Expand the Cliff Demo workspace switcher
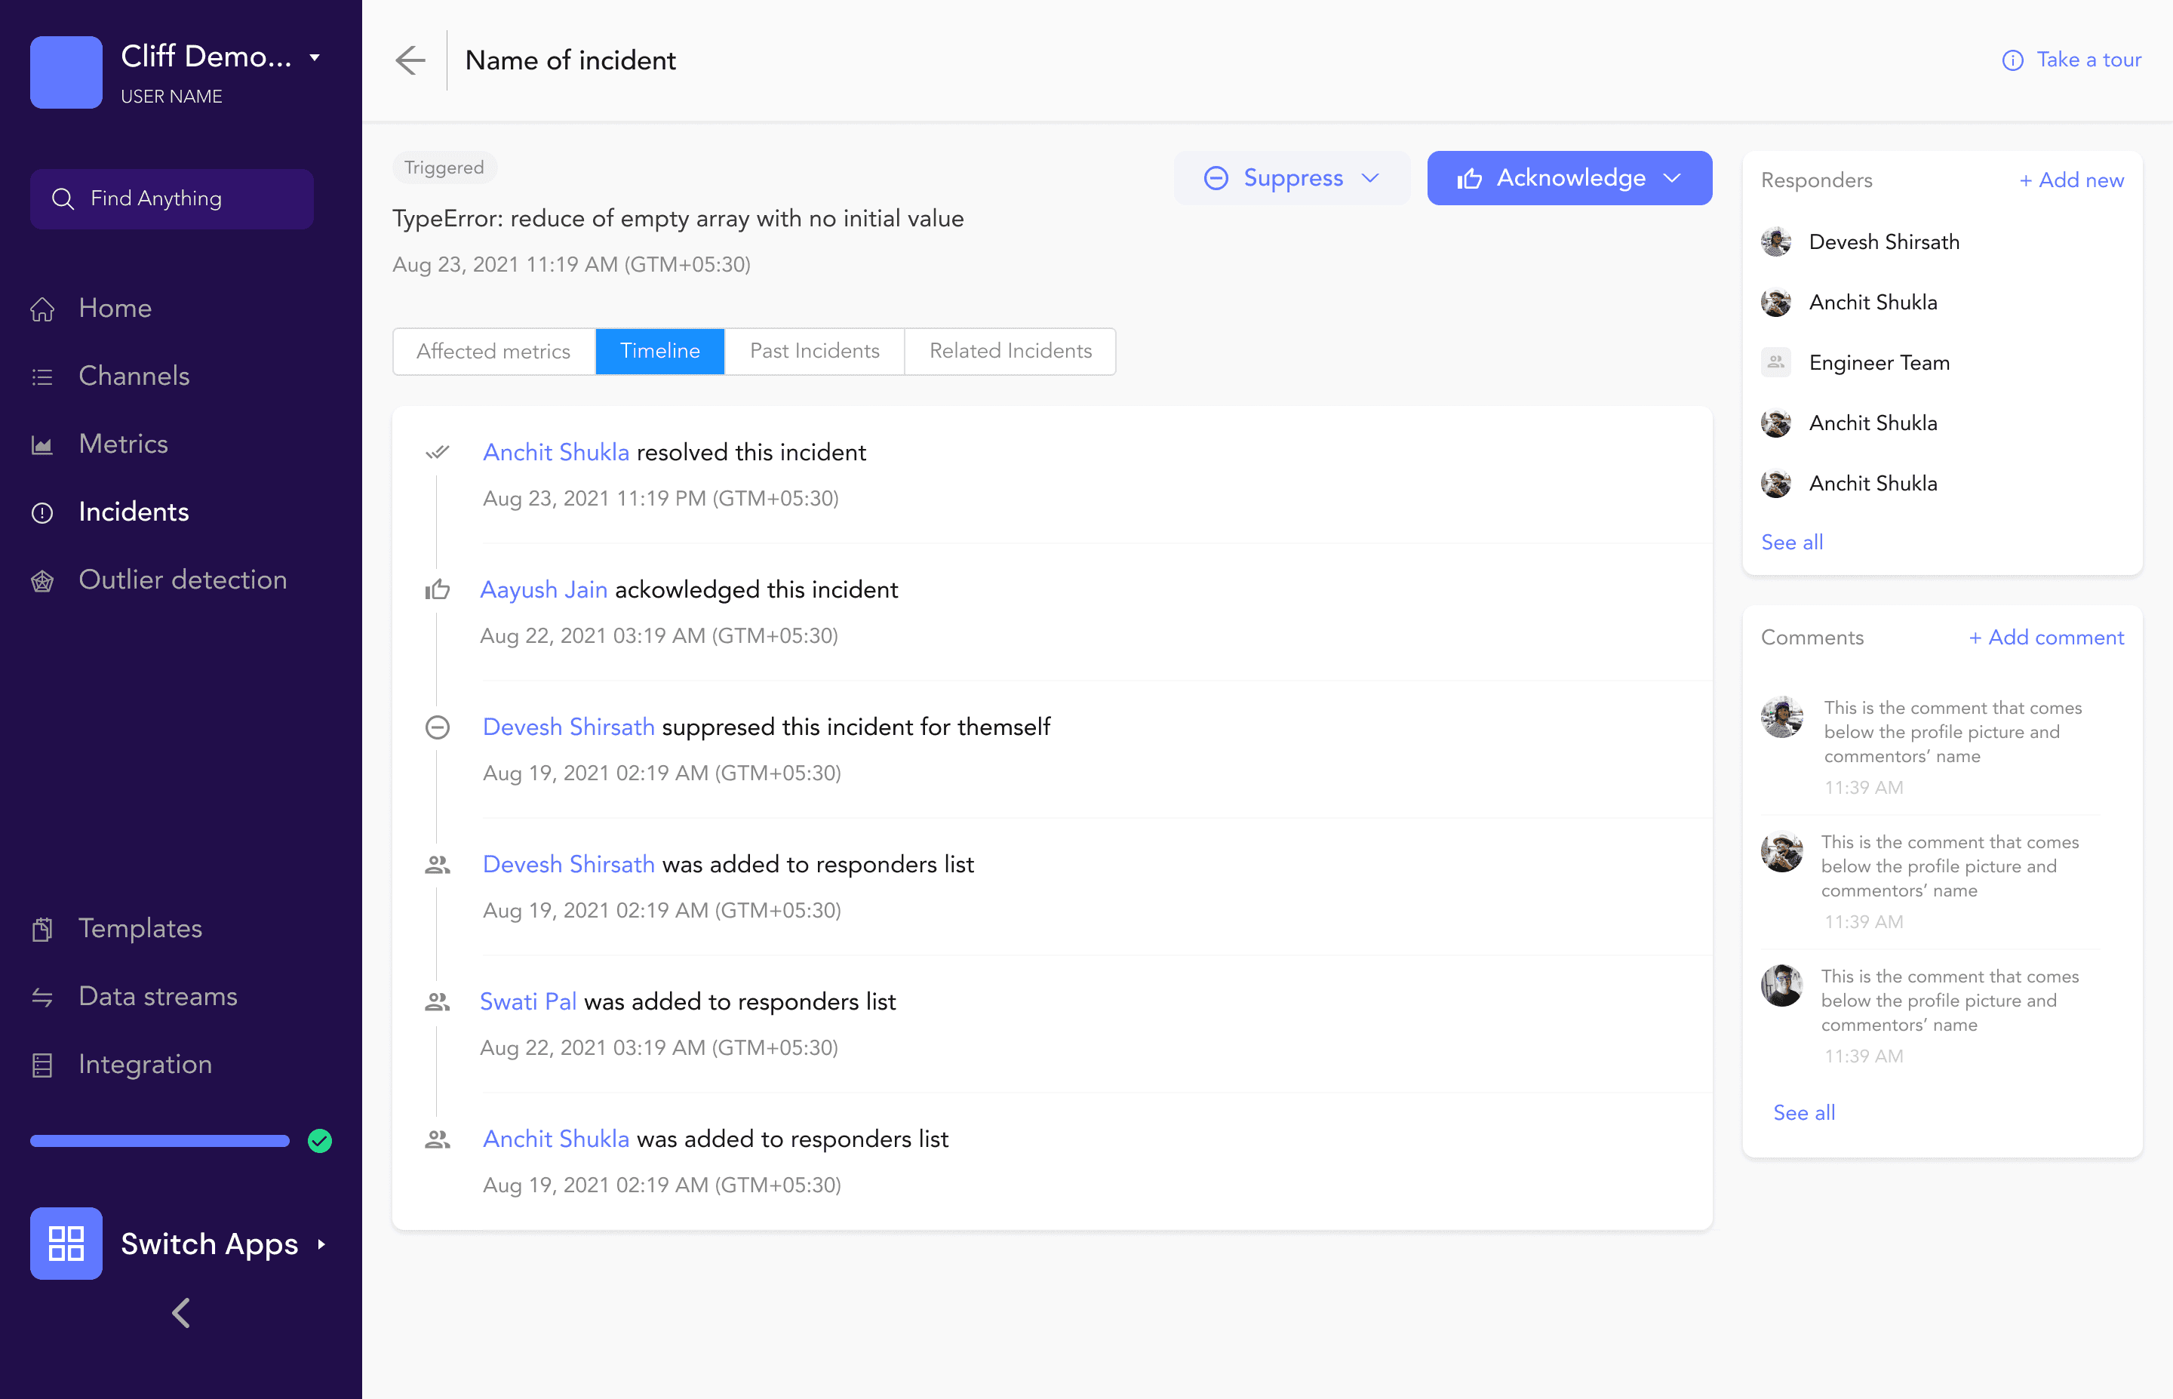This screenshot has height=1399, width=2173. coord(314,57)
